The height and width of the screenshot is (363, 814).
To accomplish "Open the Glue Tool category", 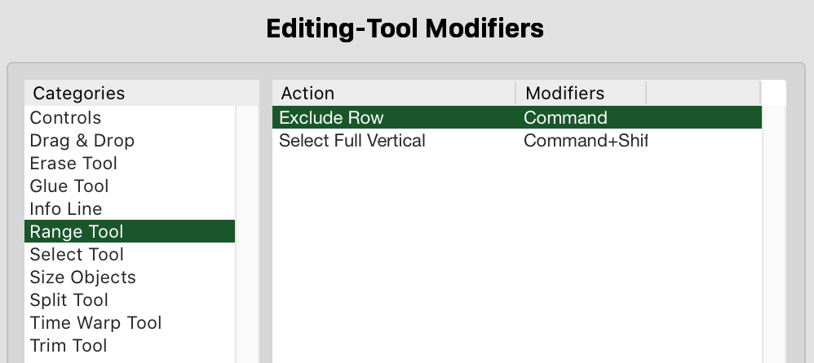I will pos(69,186).
